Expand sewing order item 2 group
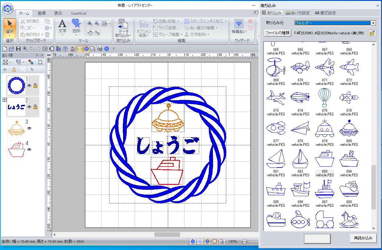 4,100
